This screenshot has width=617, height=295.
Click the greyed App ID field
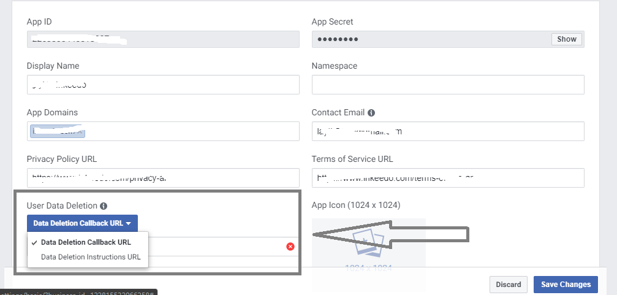pos(163,39)
